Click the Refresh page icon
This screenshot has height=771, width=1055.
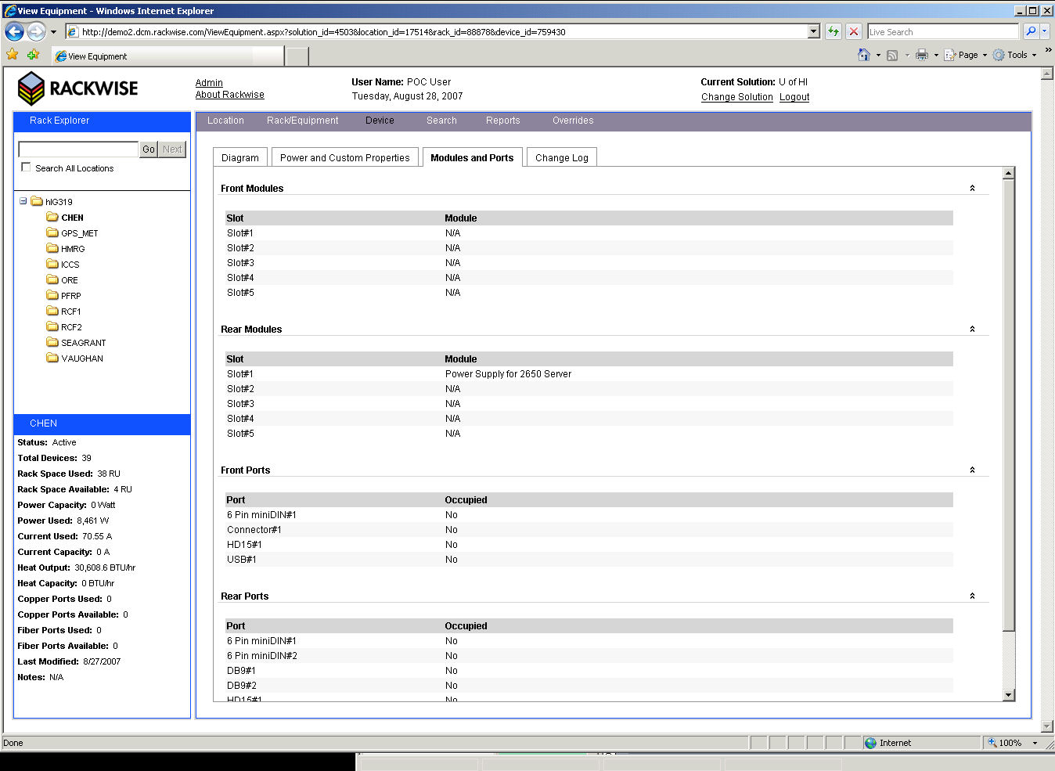(834, 31)
